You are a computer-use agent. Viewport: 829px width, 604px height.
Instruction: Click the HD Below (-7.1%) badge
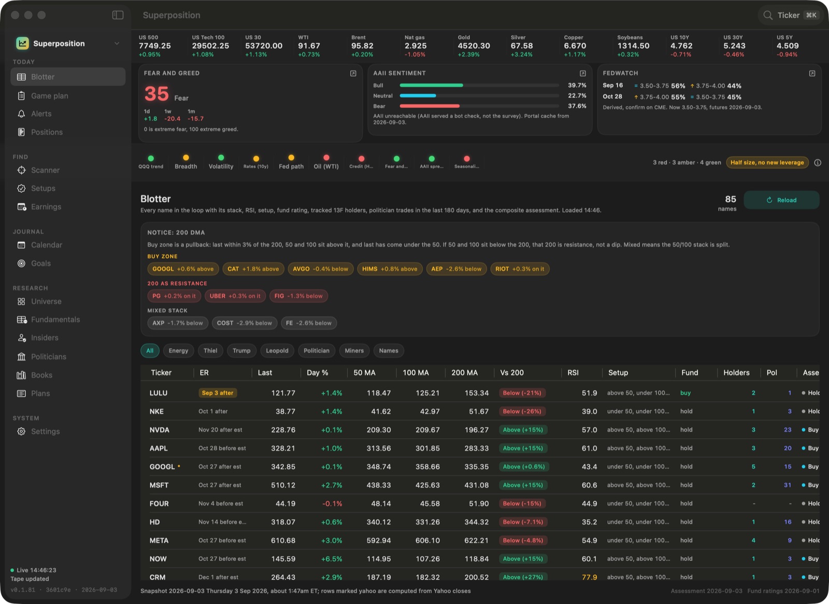tap(523, 522)
